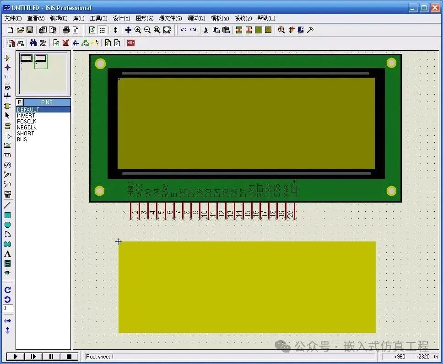Select the 2D circle graphics tool
Image resolution: width=443 pixels, height=364 pixels.
click(x=8, y=225)
